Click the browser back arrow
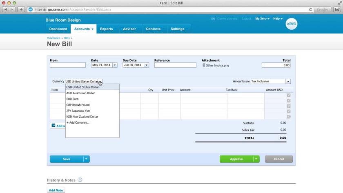This screenshot has width=343, height=193. click(x=6, y=9)
